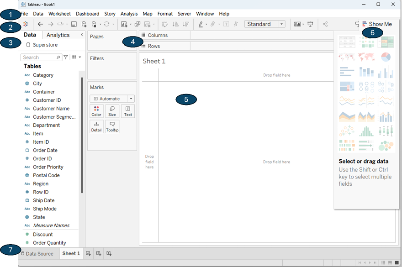Click the Save workbook toolbar icon
Screen dimensions: 402x267
(x=74, y=24)
